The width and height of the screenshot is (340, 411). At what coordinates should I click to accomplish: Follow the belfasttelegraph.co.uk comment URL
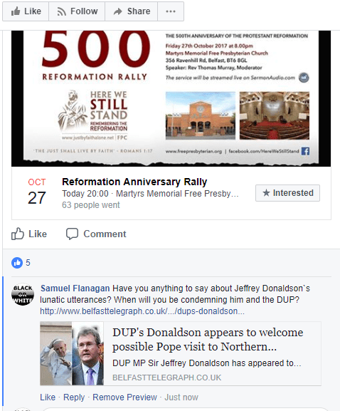coord(142,311)
